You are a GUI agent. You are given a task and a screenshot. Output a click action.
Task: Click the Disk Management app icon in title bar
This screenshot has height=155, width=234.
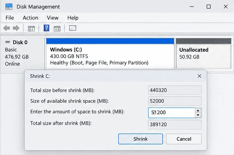9,7
